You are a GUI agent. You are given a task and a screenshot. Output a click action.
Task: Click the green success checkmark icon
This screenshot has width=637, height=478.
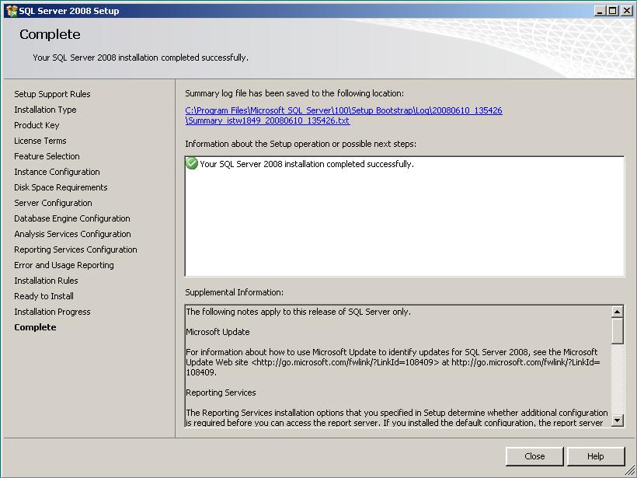[192, 163]
